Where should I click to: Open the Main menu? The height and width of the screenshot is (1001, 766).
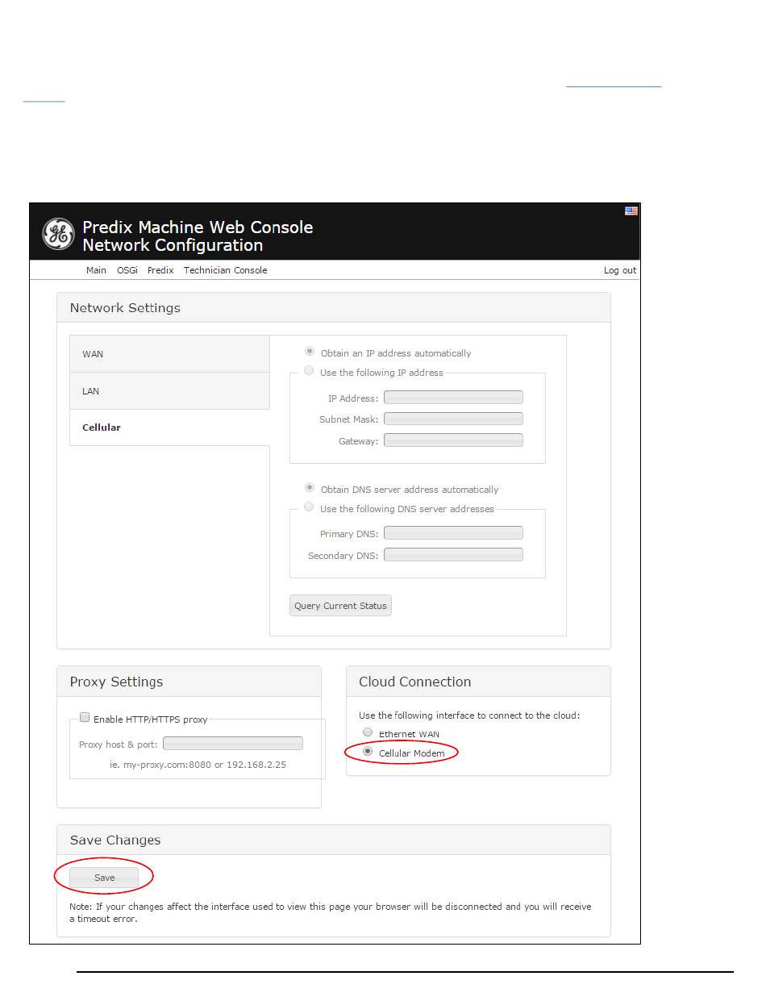[x=96, y=270]
